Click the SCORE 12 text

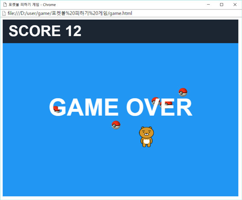tap(45, 31)
